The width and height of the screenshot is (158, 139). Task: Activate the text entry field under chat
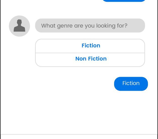pyautogui.click(x=79, y=137)
